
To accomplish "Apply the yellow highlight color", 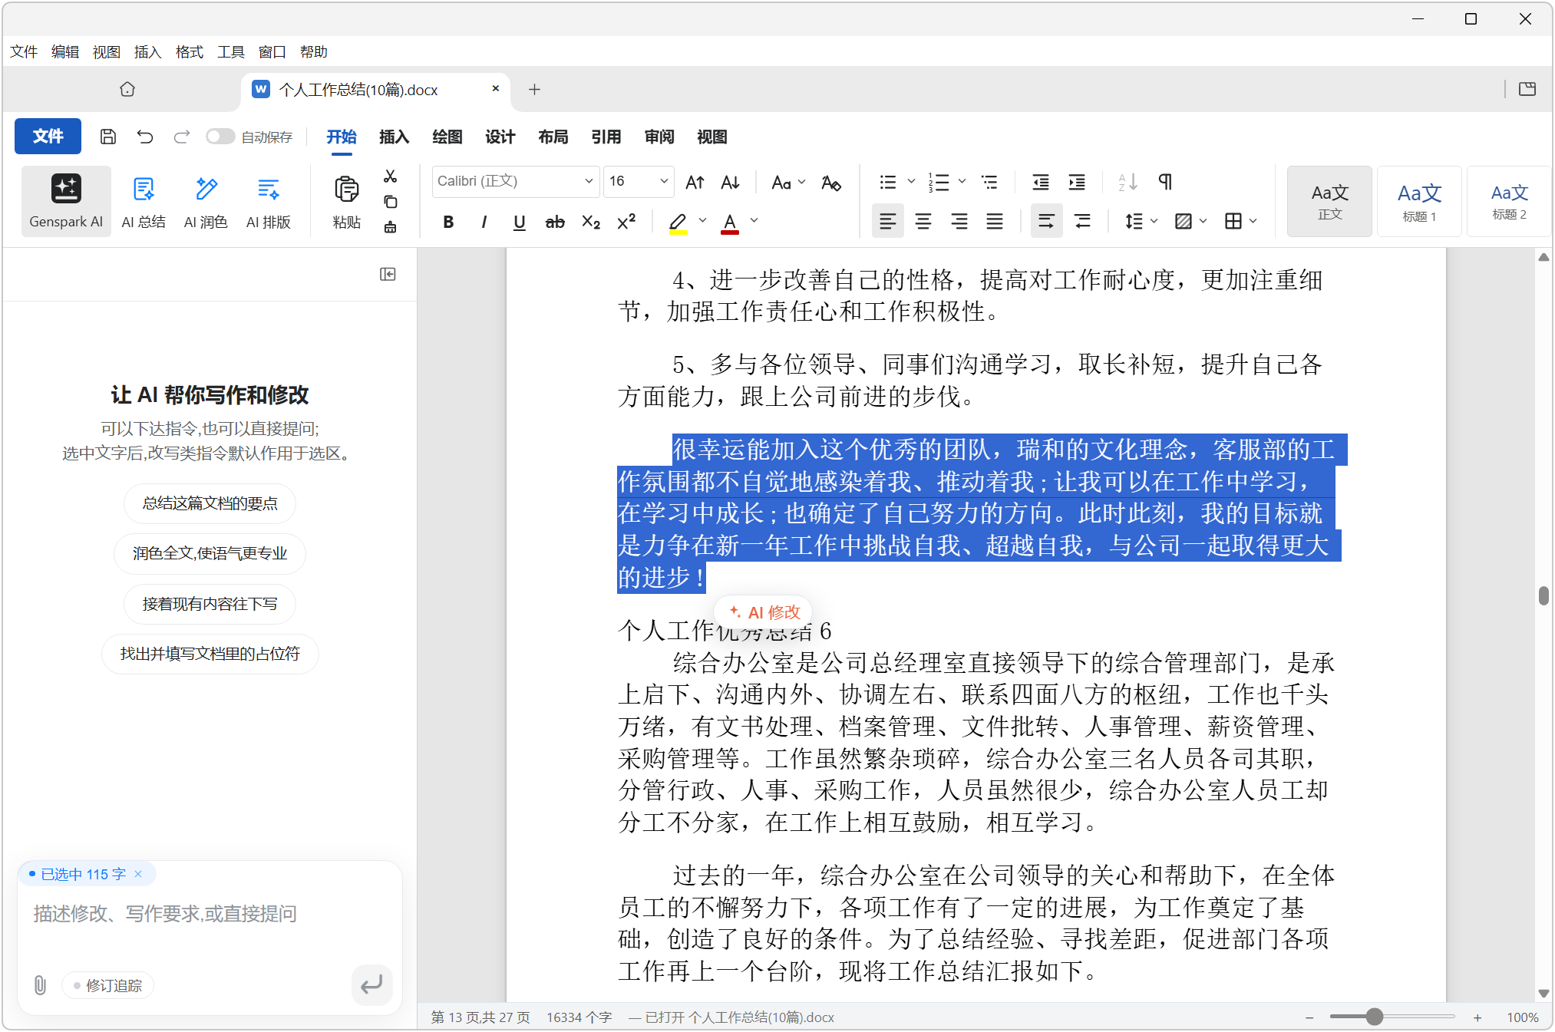I will point(678,223).
